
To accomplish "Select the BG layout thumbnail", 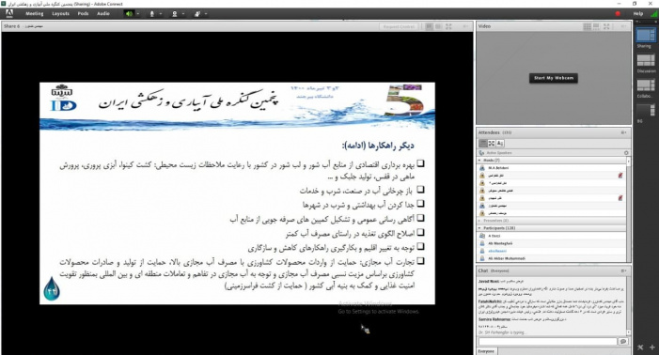I will click(646, 111).
